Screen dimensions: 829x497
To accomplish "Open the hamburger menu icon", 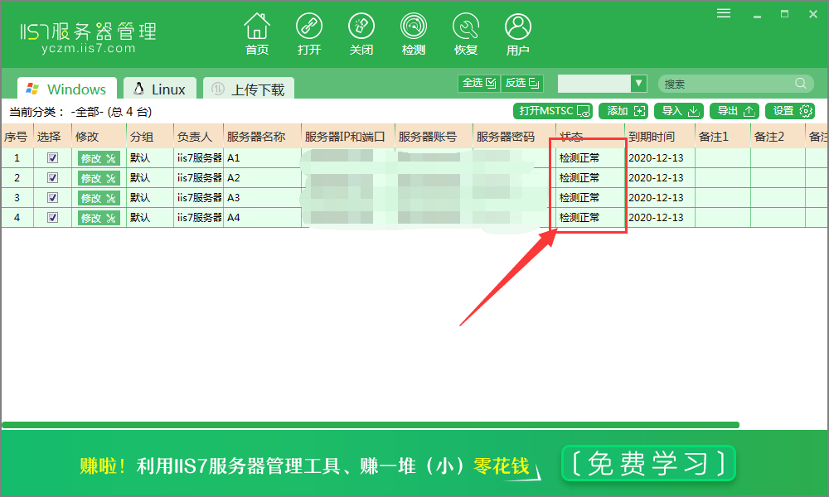I will [x=724, y=13].
